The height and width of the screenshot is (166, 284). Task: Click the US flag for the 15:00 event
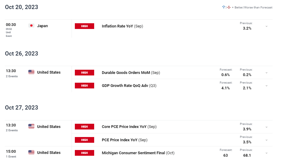(x=31, y=152)
